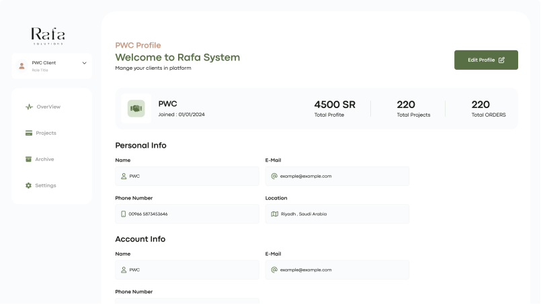Go to the Projects menu item
541x304 pixels.
click(46, 133)
